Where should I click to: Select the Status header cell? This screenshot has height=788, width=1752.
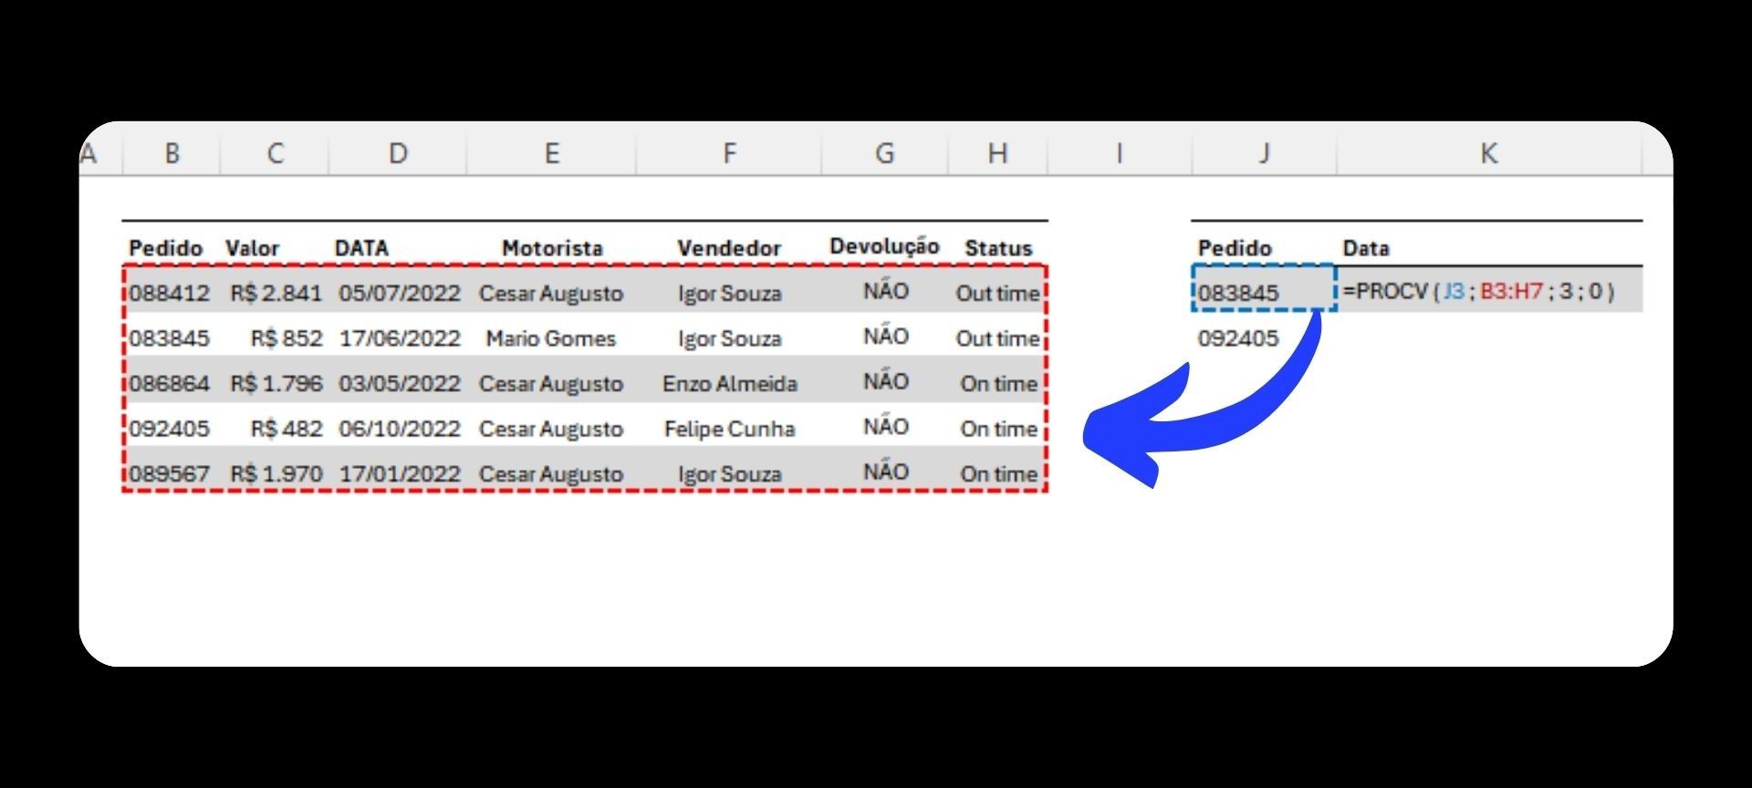pos(998,248)
